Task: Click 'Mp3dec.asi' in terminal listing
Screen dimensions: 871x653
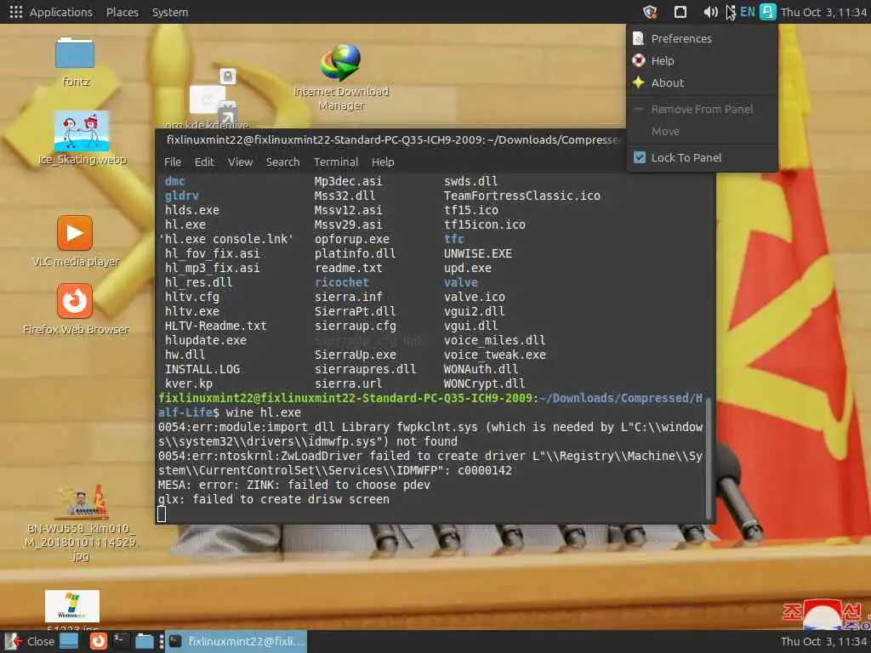Action: pyautogui.click(x=348, y=182)
